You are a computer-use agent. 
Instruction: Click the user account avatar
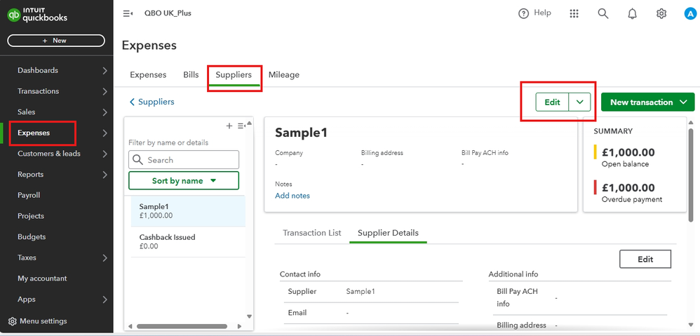690,13
